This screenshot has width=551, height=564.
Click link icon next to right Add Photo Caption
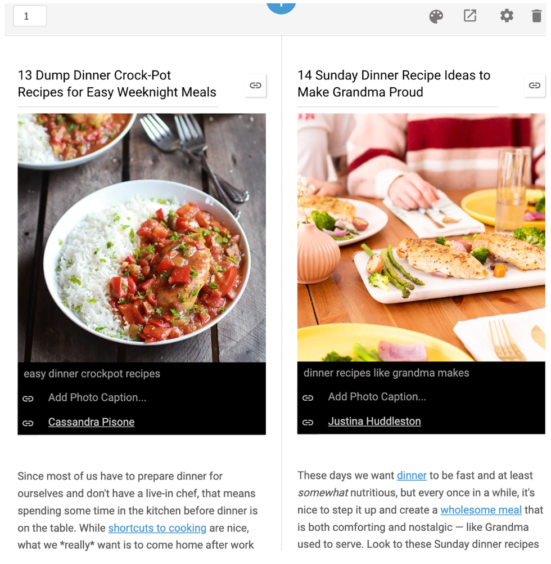(308, 398)
